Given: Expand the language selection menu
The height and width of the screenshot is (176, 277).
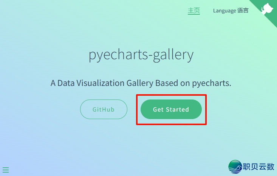Looking at the screenshot, I should tap(231, 11).
